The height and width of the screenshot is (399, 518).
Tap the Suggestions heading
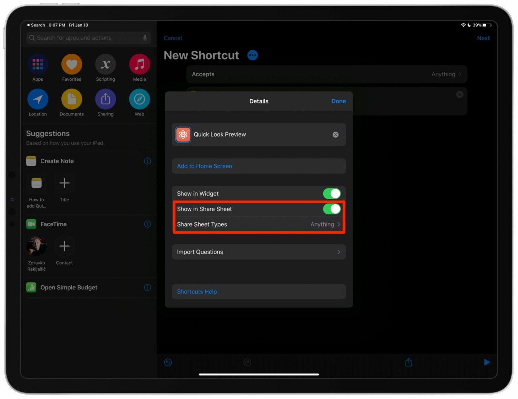tap(48, 134)
